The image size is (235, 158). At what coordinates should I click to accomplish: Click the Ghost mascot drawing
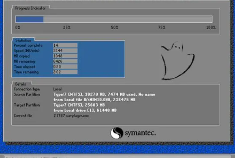[178, 60]
